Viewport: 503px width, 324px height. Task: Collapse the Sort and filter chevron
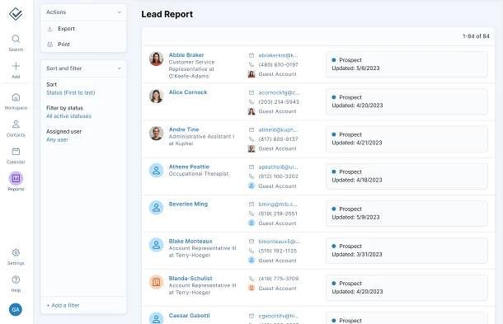[120, 68]
